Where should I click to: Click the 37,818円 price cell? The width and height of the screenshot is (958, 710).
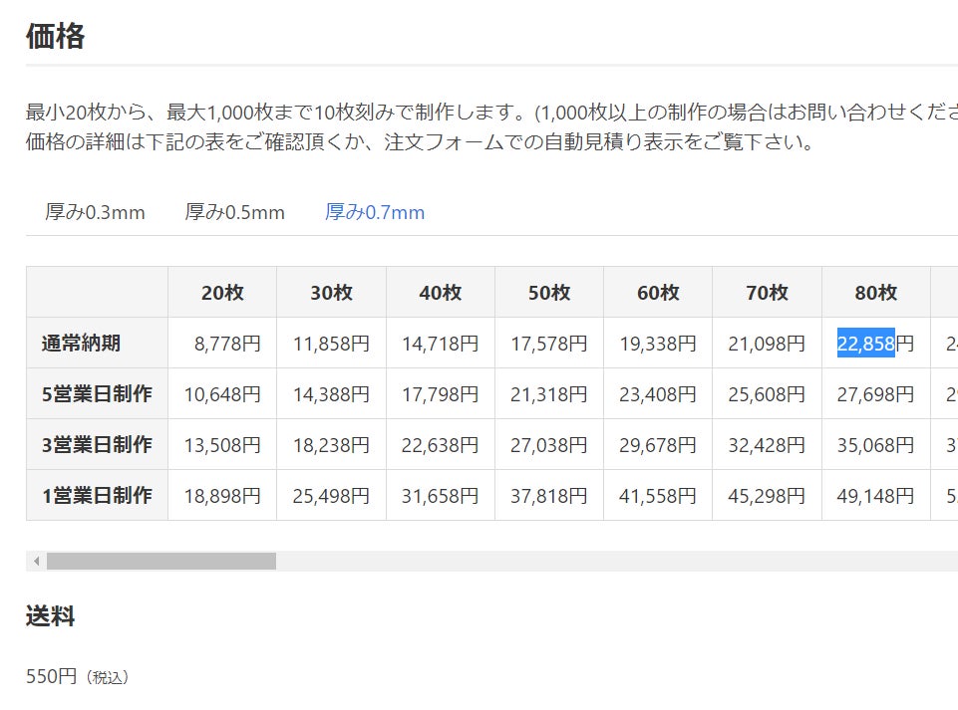pos(548,496)
